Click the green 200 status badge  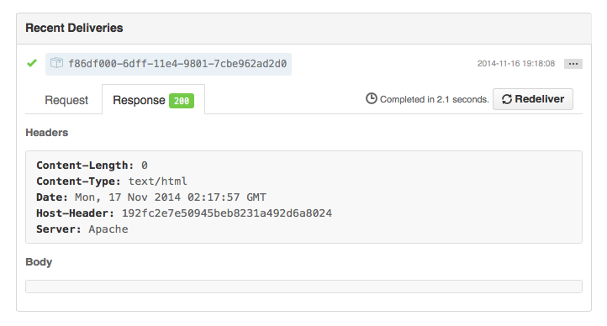pos(182,101)
